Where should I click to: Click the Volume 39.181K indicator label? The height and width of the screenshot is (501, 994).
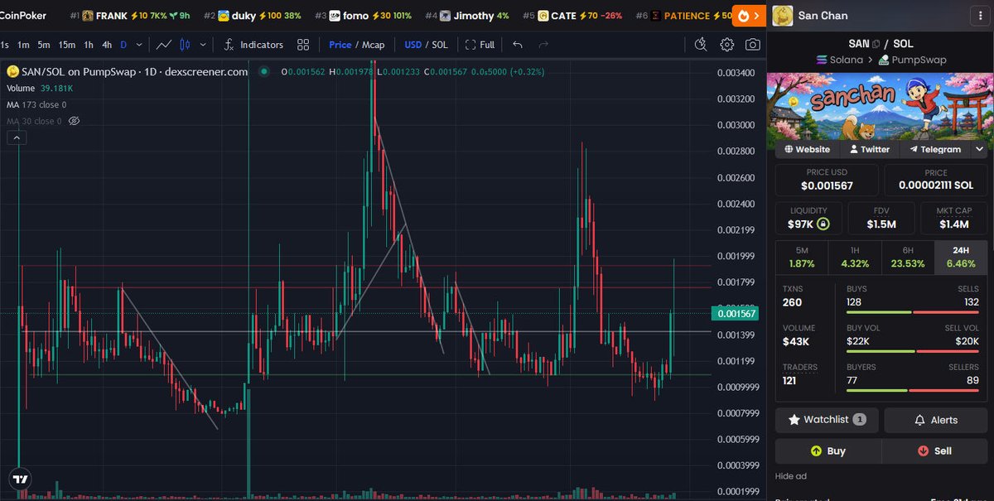pyautogui.click(x=40, y=88)
